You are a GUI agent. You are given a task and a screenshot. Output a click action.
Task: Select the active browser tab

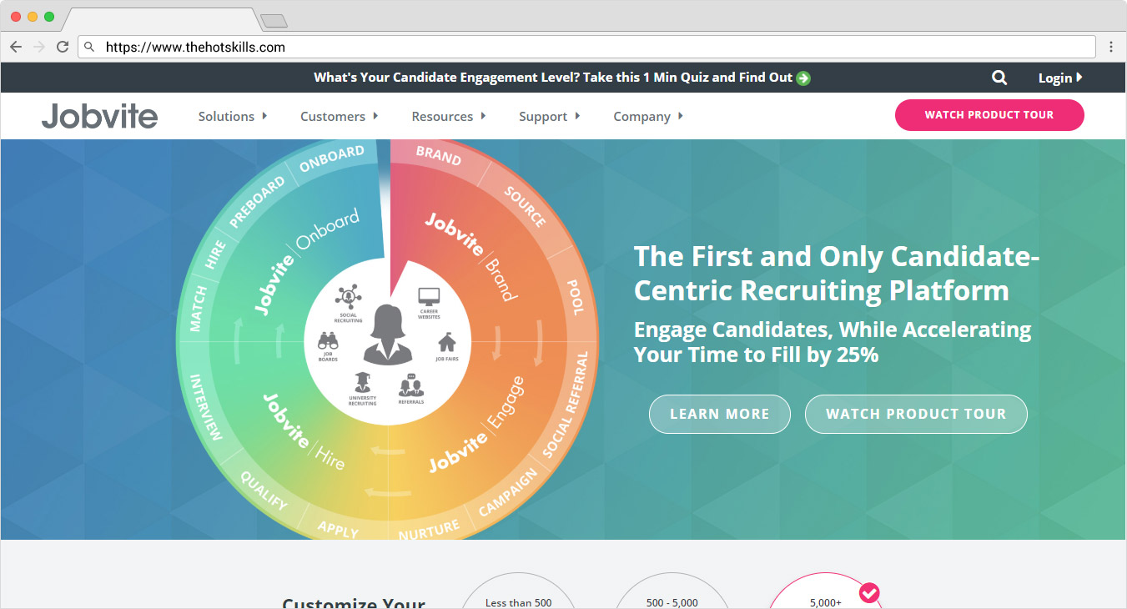coord(161,19)
